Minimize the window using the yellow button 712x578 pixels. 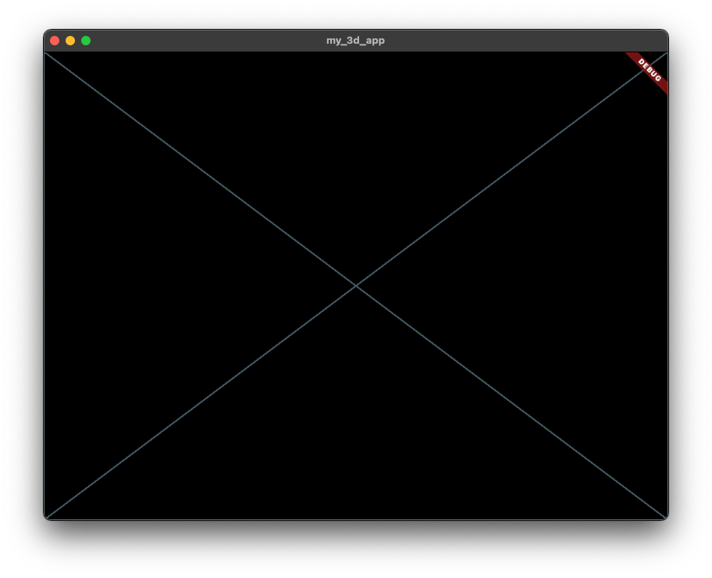[x=70, y=41]
